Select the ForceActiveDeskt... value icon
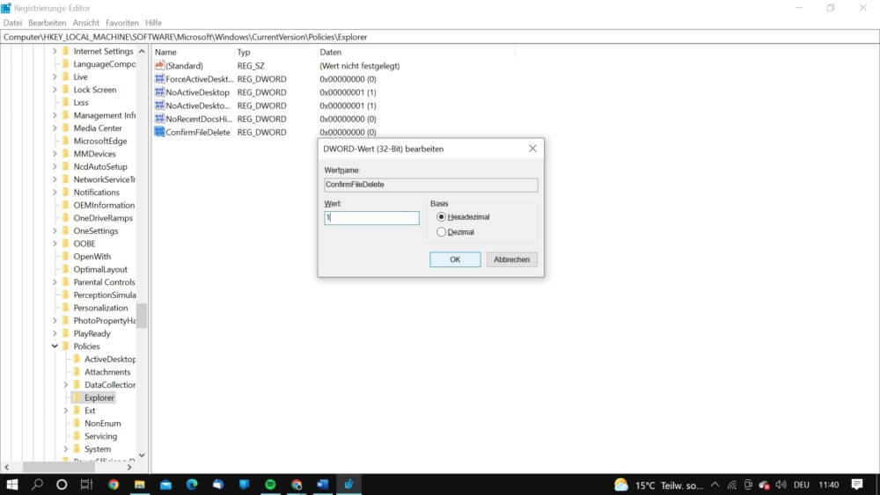Viewport: 880px width, 495px height. 159,79
